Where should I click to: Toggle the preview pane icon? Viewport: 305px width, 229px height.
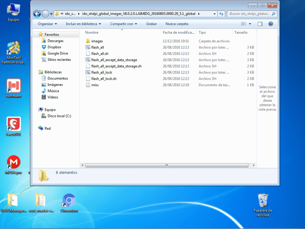coord(260,24)
